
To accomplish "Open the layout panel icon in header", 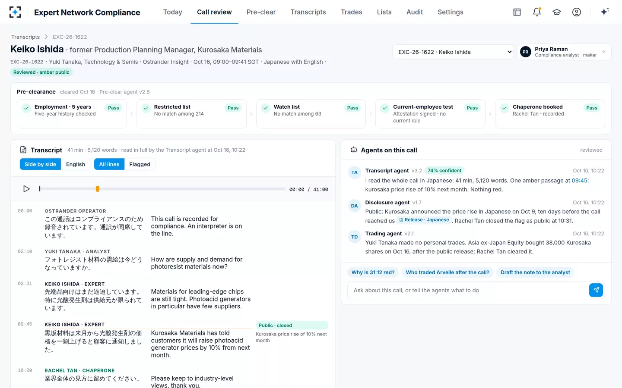I will point(517,12).
